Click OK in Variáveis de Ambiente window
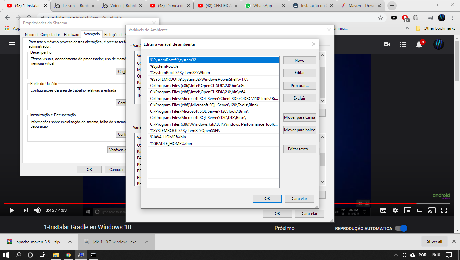 coord(277,214)
